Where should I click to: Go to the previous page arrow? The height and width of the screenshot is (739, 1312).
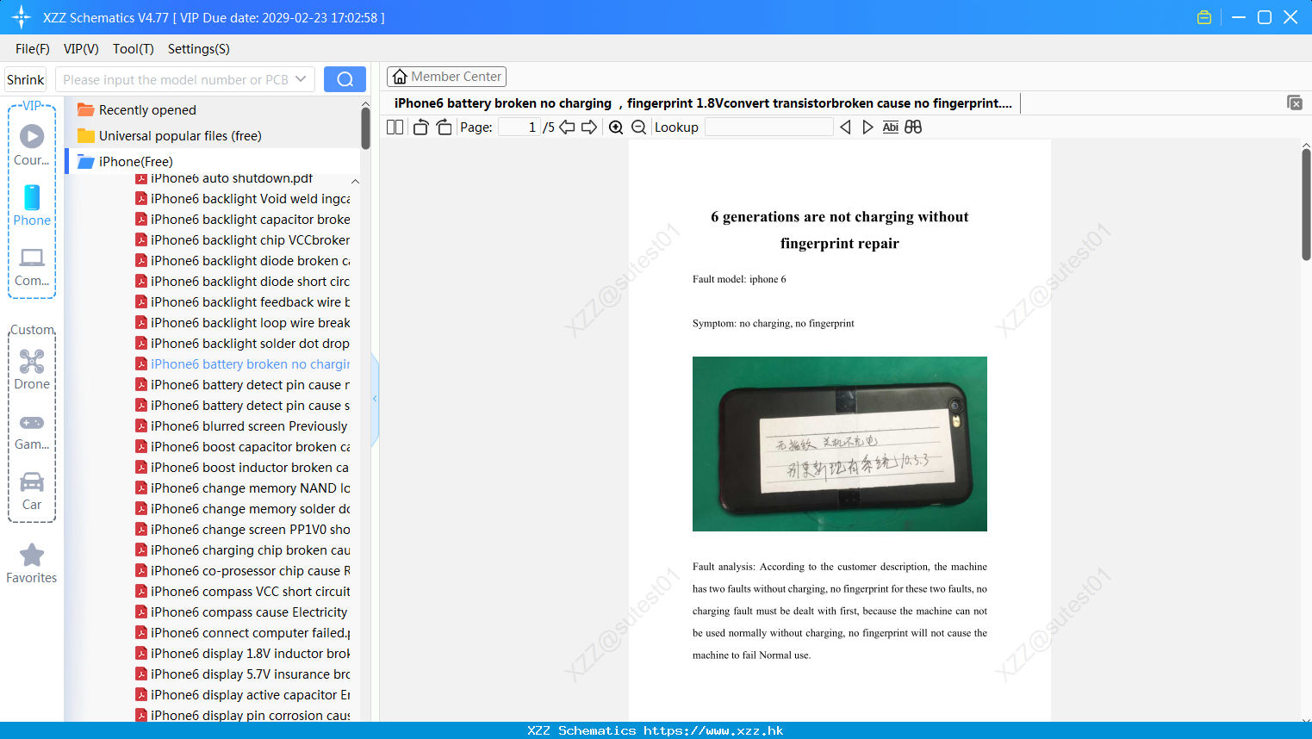click(567, 127)
